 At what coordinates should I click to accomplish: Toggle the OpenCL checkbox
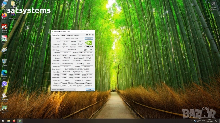[x=61, y=83]
